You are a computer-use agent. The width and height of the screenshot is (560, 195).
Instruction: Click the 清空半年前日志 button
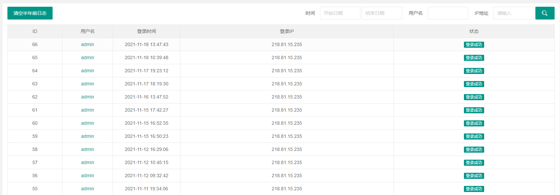coord(30,13)
